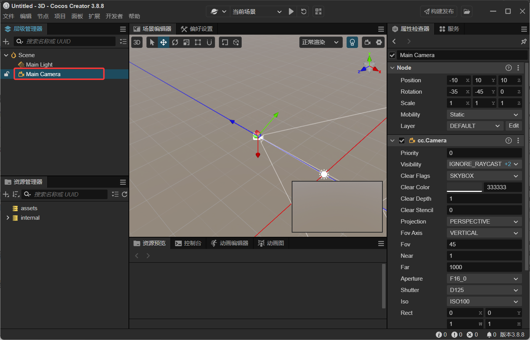Open the Node section help icon
Viewport: 530px width, 340px height.
coord(508,68)
